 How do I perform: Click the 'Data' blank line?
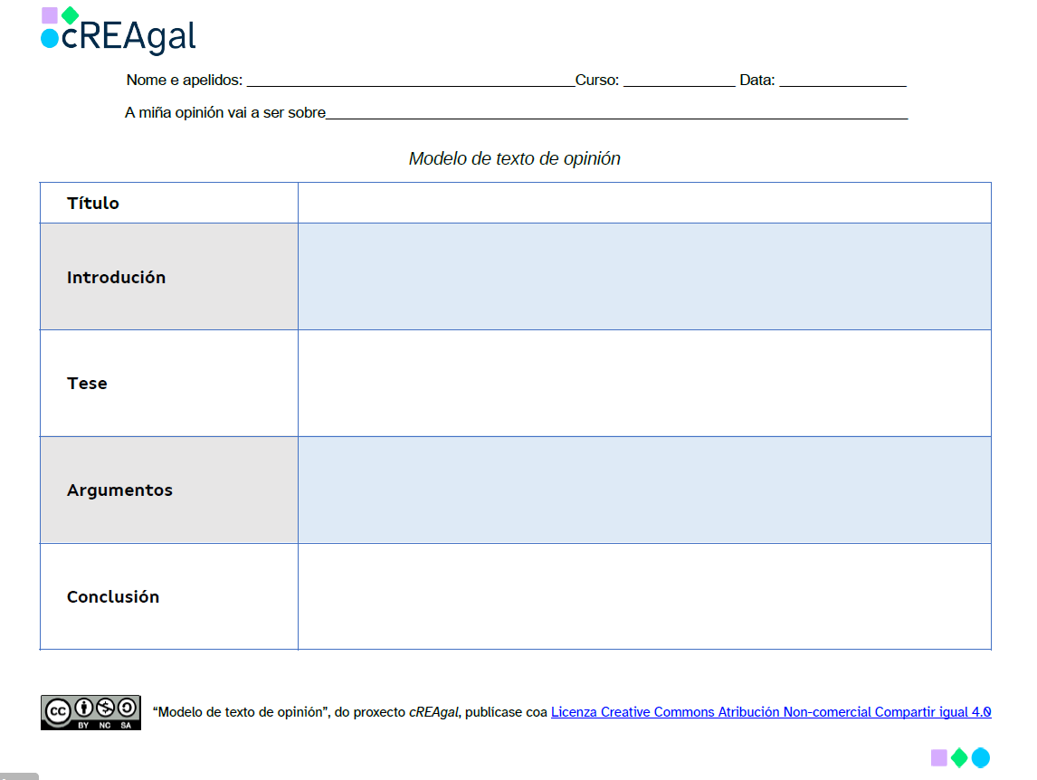click(x=842, y=81)
